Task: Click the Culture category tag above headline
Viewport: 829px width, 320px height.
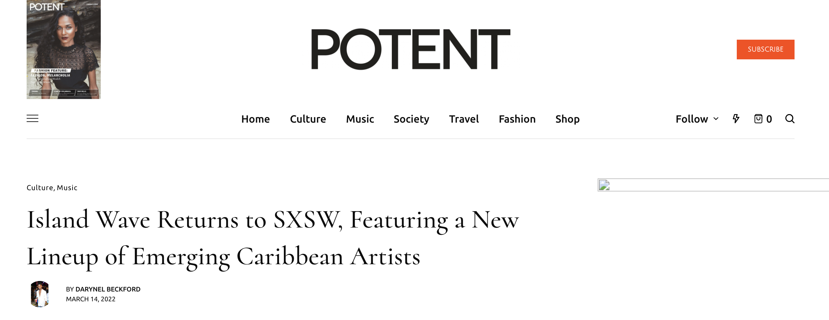Action: click(x=40, y=188)
